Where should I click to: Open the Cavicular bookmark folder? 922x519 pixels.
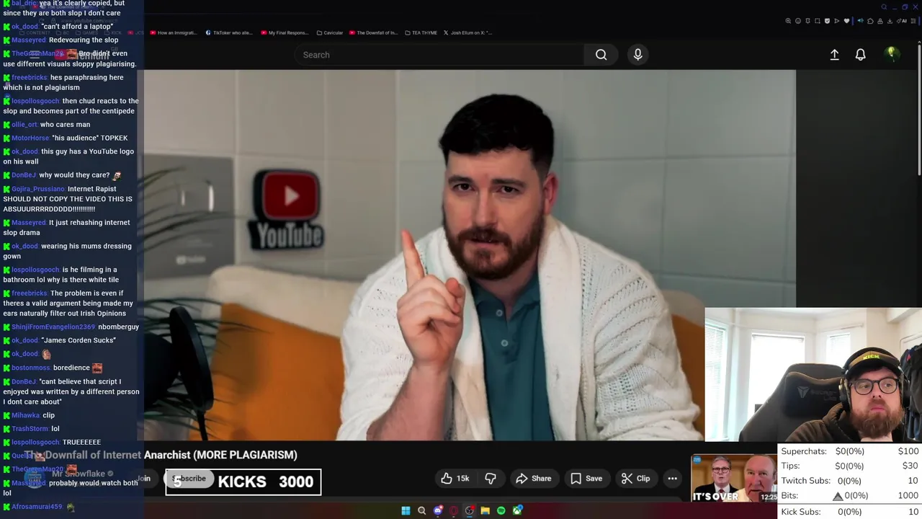(329, 32)
